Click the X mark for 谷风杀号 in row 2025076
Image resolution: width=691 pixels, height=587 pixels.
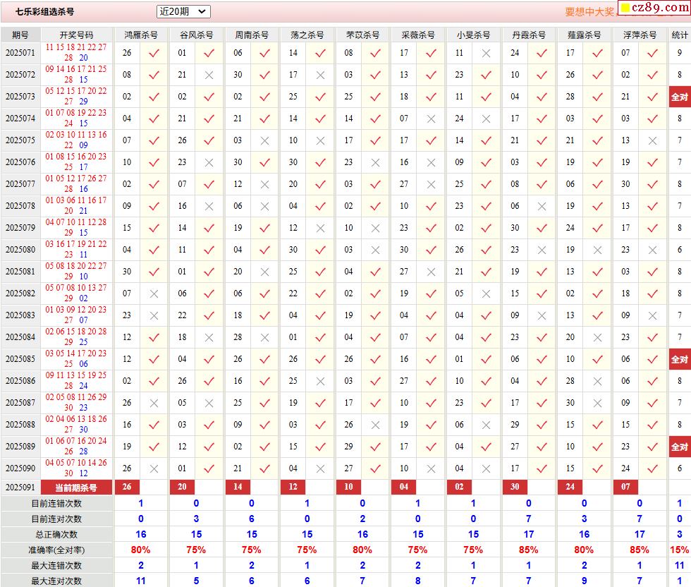pos(209,163)
